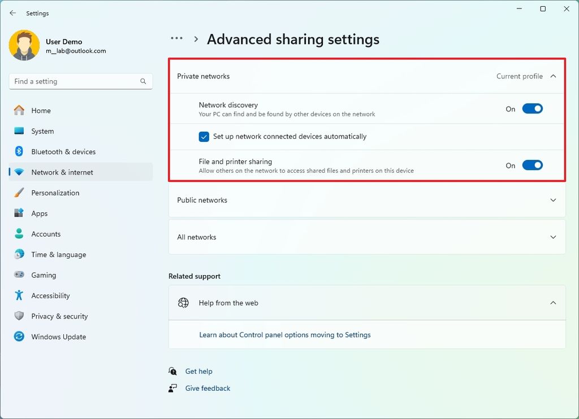Open the Apps section
The width and height of the screenshot is (579, 419).
click(x=39, y=213)
